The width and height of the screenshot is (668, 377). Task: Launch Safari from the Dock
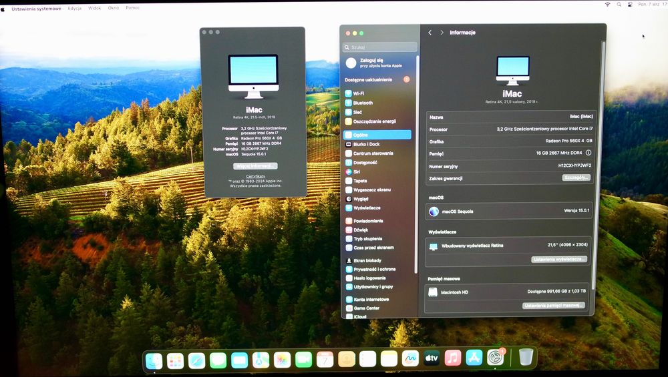pyautogui.click(x=196, y=361)
